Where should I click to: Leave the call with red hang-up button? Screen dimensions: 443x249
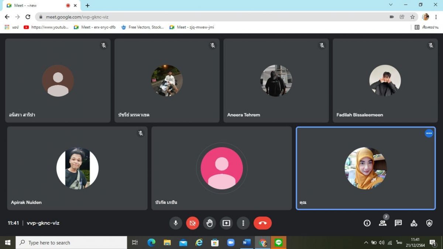(262, 223)
